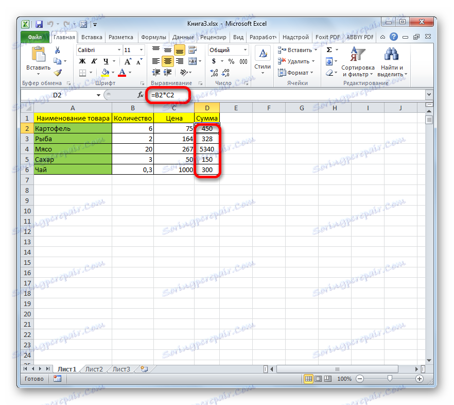This screenshot has height=405, width=454.
Task: Toggle Underline Ч formatting
Action: click(106, 61)
